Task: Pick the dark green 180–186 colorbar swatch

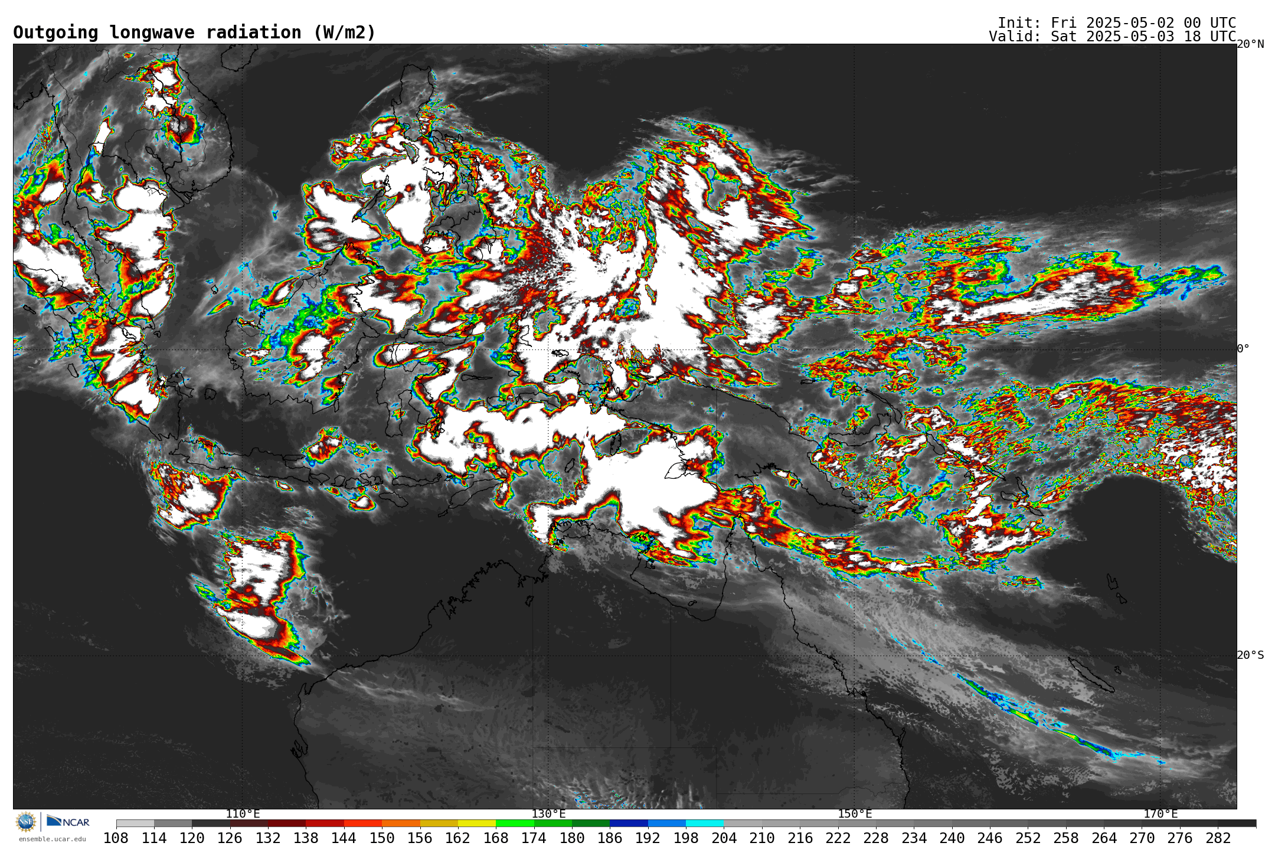Action: (x=591, y=824)
